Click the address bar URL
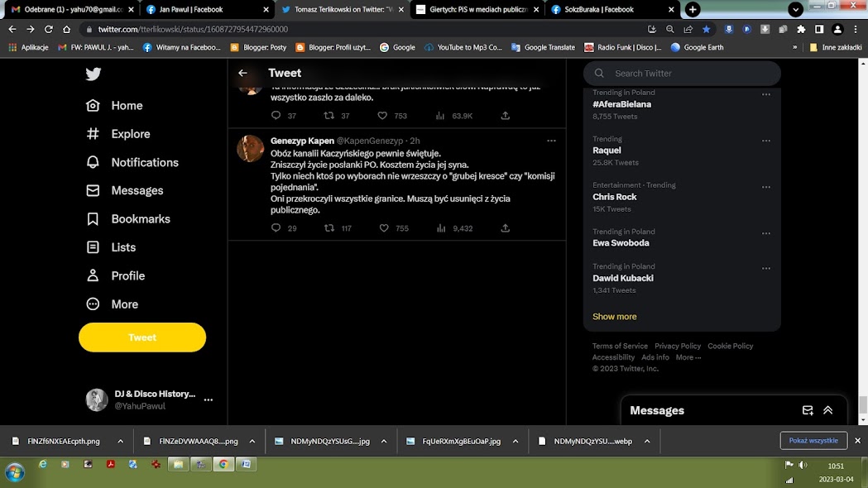This screenshot has width=868, height=488. click(x=193, y=29)
